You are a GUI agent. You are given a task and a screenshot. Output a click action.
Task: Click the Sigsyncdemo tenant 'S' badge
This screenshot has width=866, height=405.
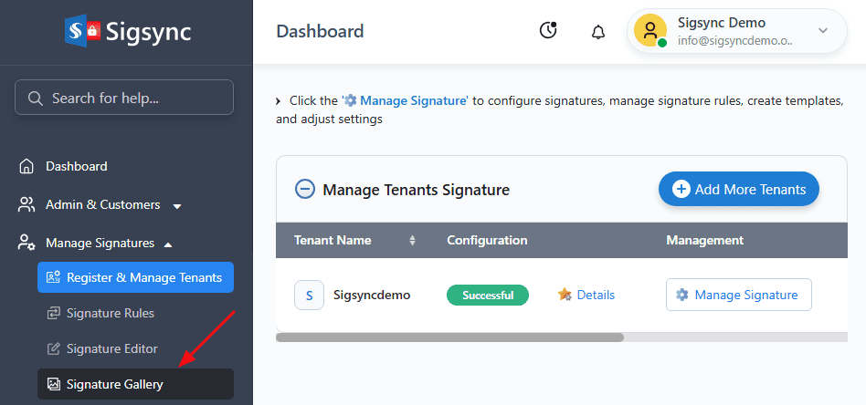coord(309,295)
